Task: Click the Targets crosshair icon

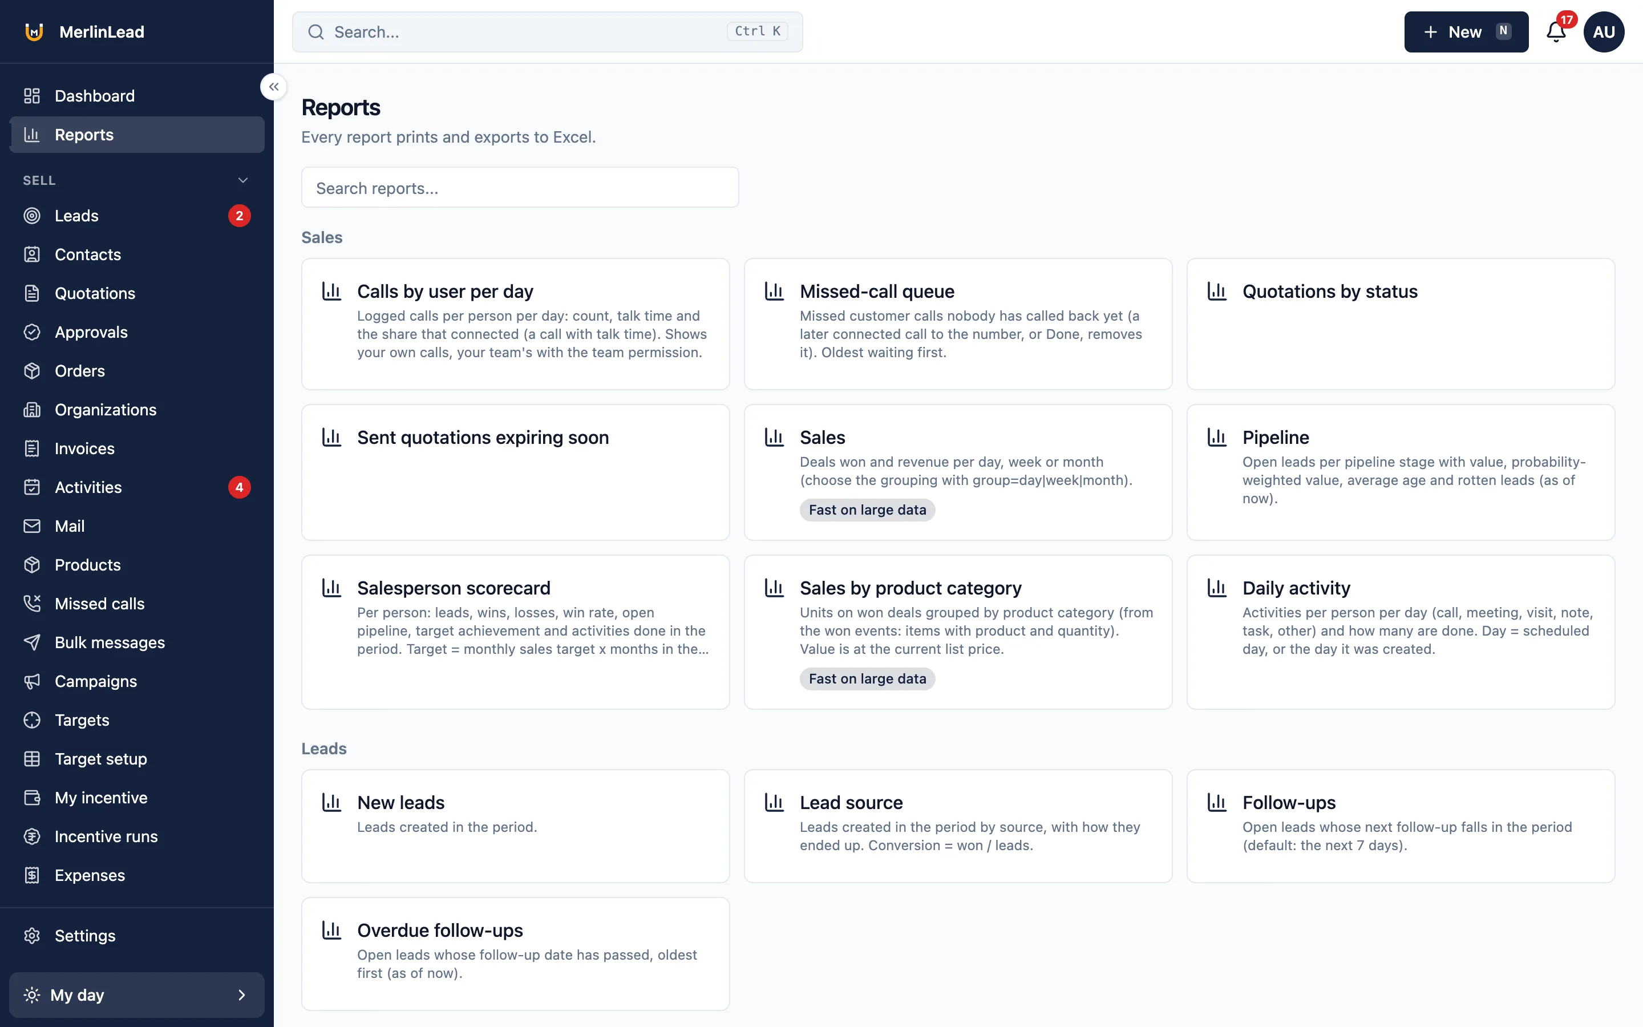Action: [32, 720]
